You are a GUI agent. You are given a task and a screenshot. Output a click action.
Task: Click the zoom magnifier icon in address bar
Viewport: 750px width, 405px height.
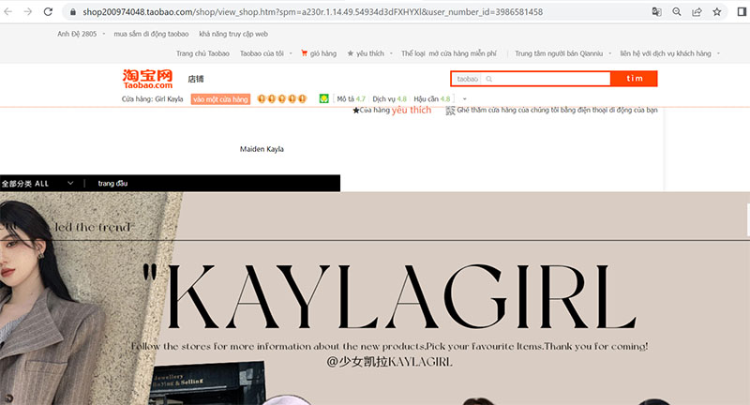pos(676,12)
